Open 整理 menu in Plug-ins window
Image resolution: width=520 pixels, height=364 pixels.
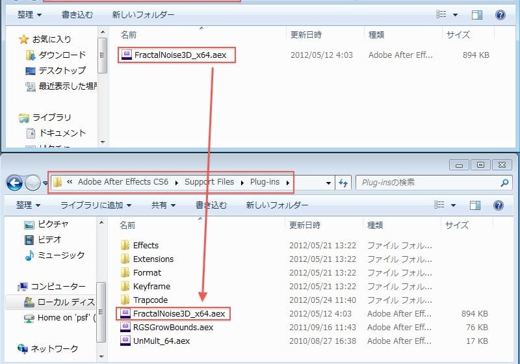(x=29, y=205)
